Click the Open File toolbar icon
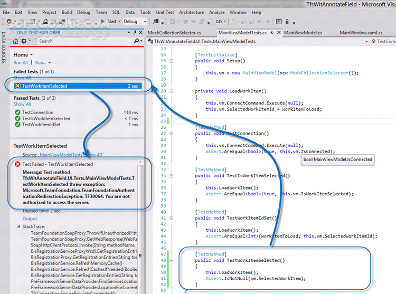 (x=45, y=22)
